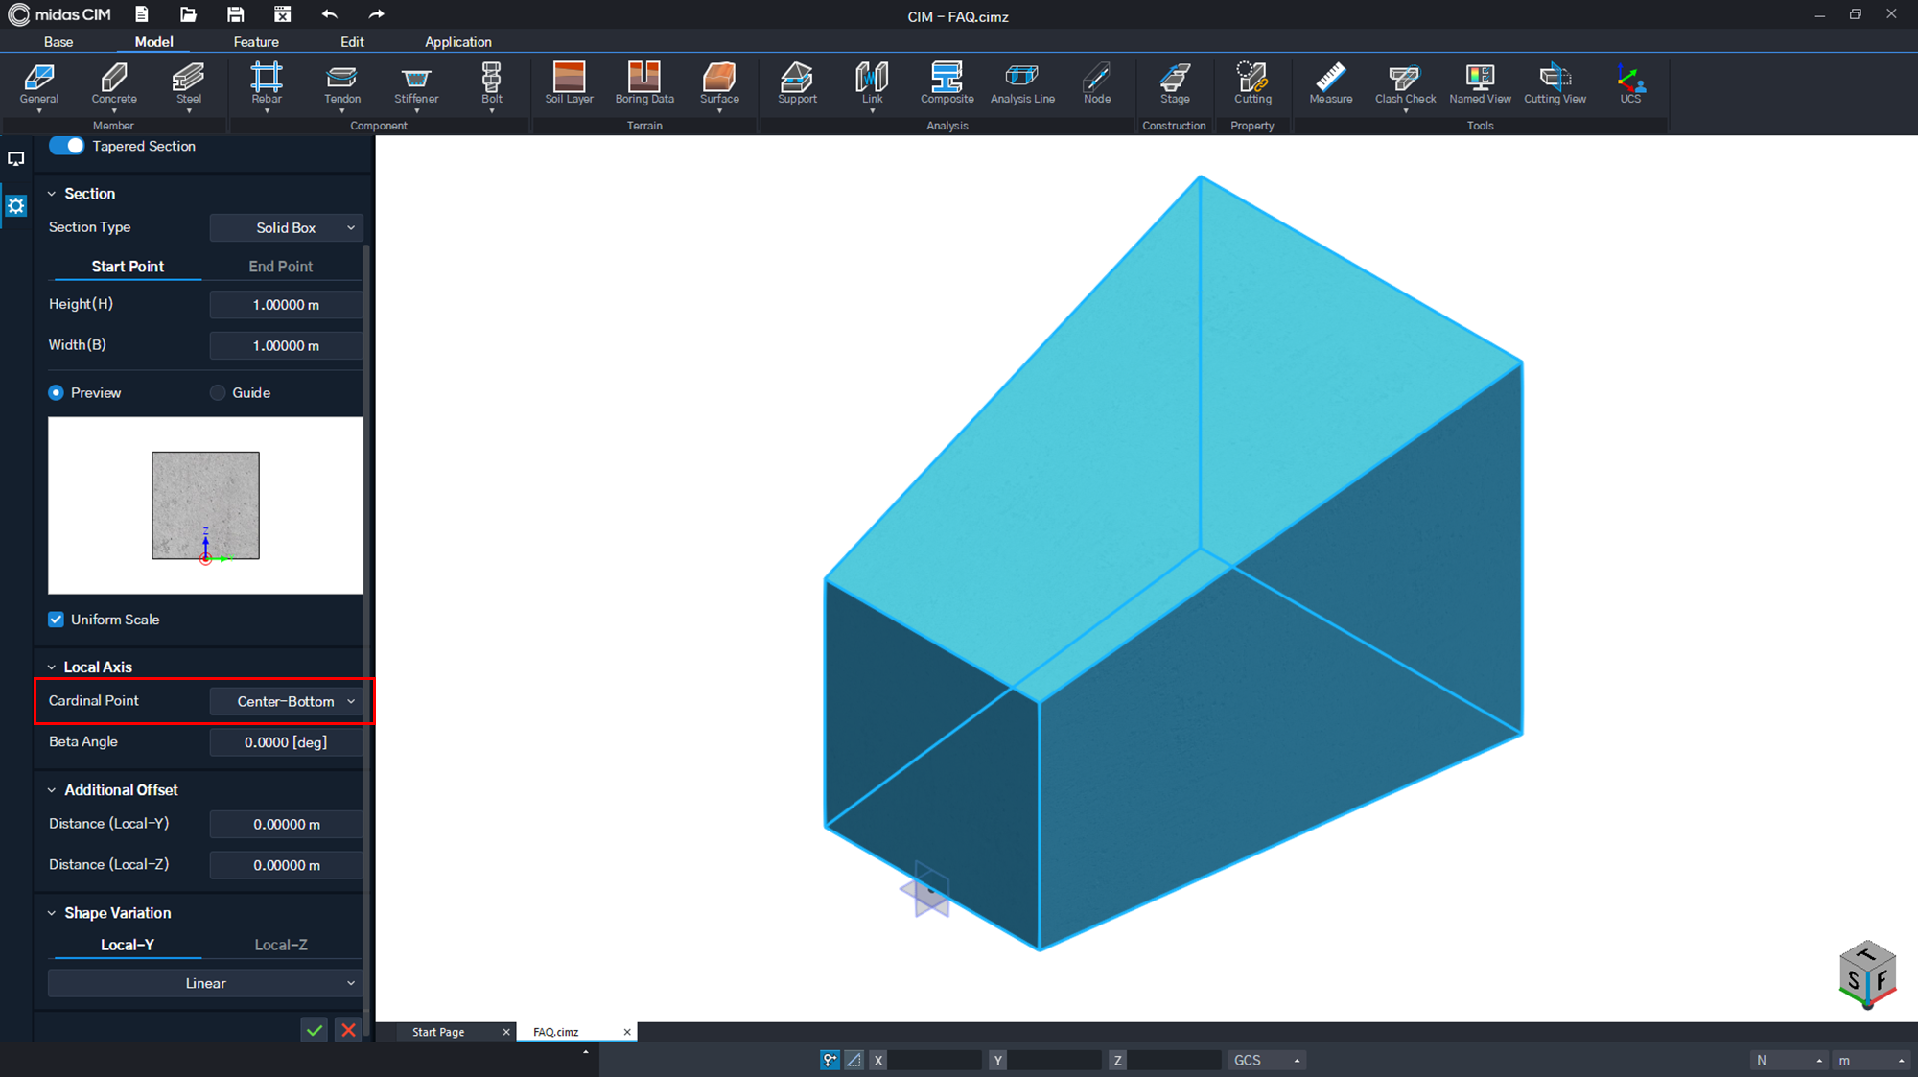Open the UCS tool

1630,84
